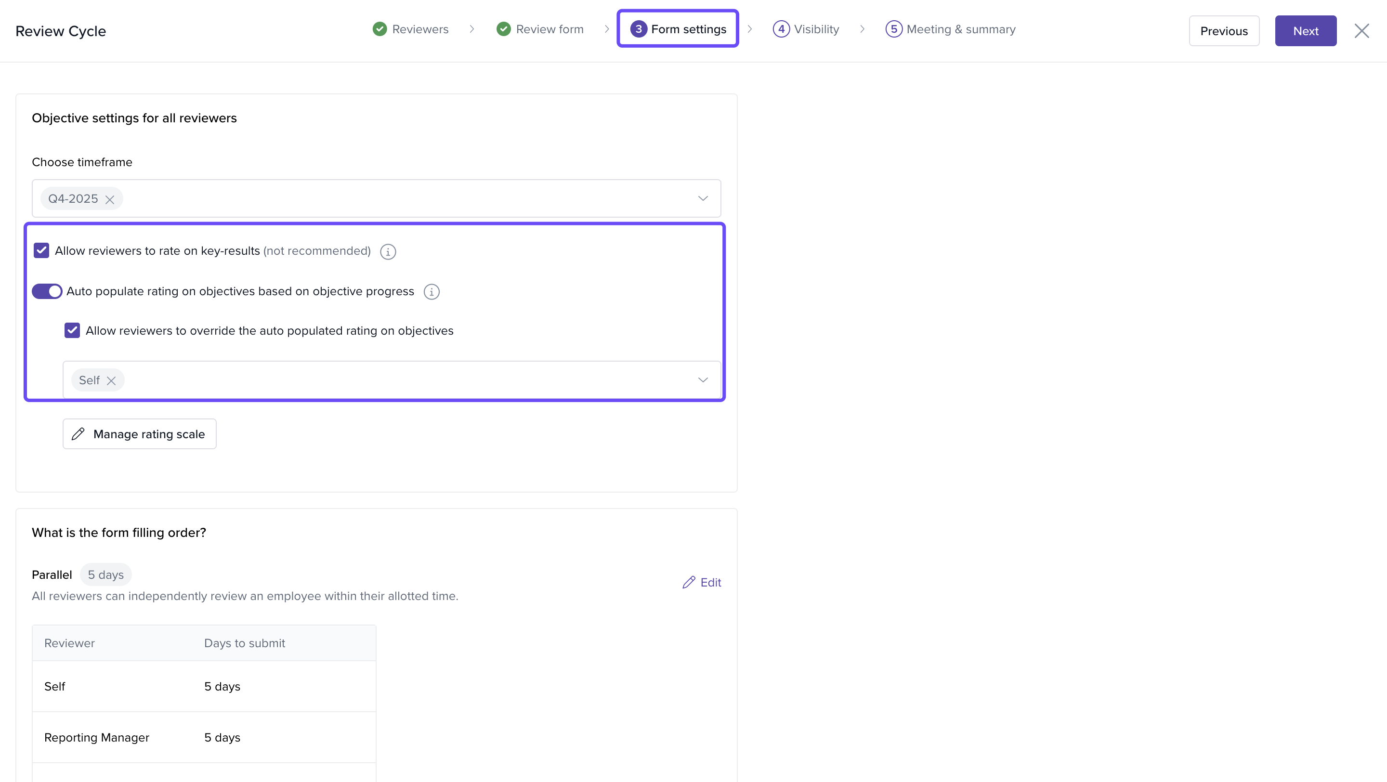Click the info icon beside key-results option
This screenshot has width=1387, height=782.
point(388,251)
